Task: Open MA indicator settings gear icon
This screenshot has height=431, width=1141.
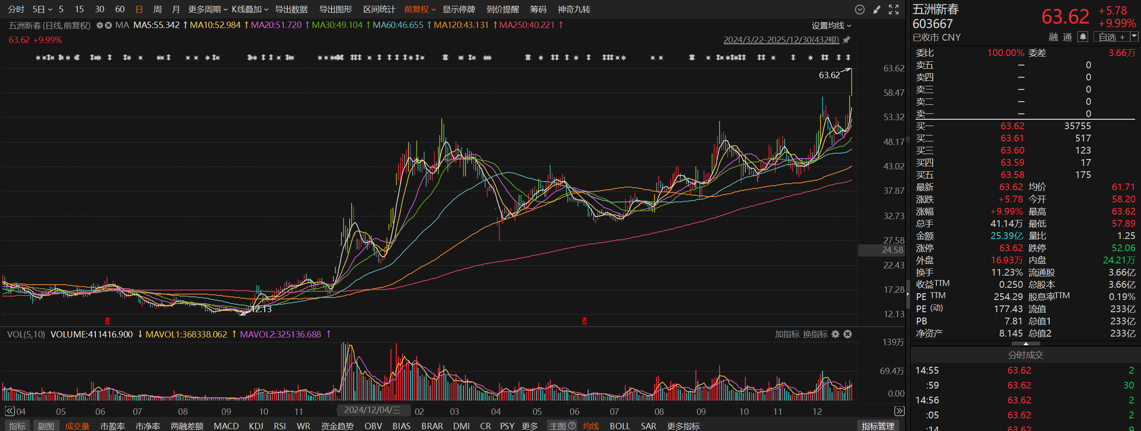Action: click(x=100, y=25)
